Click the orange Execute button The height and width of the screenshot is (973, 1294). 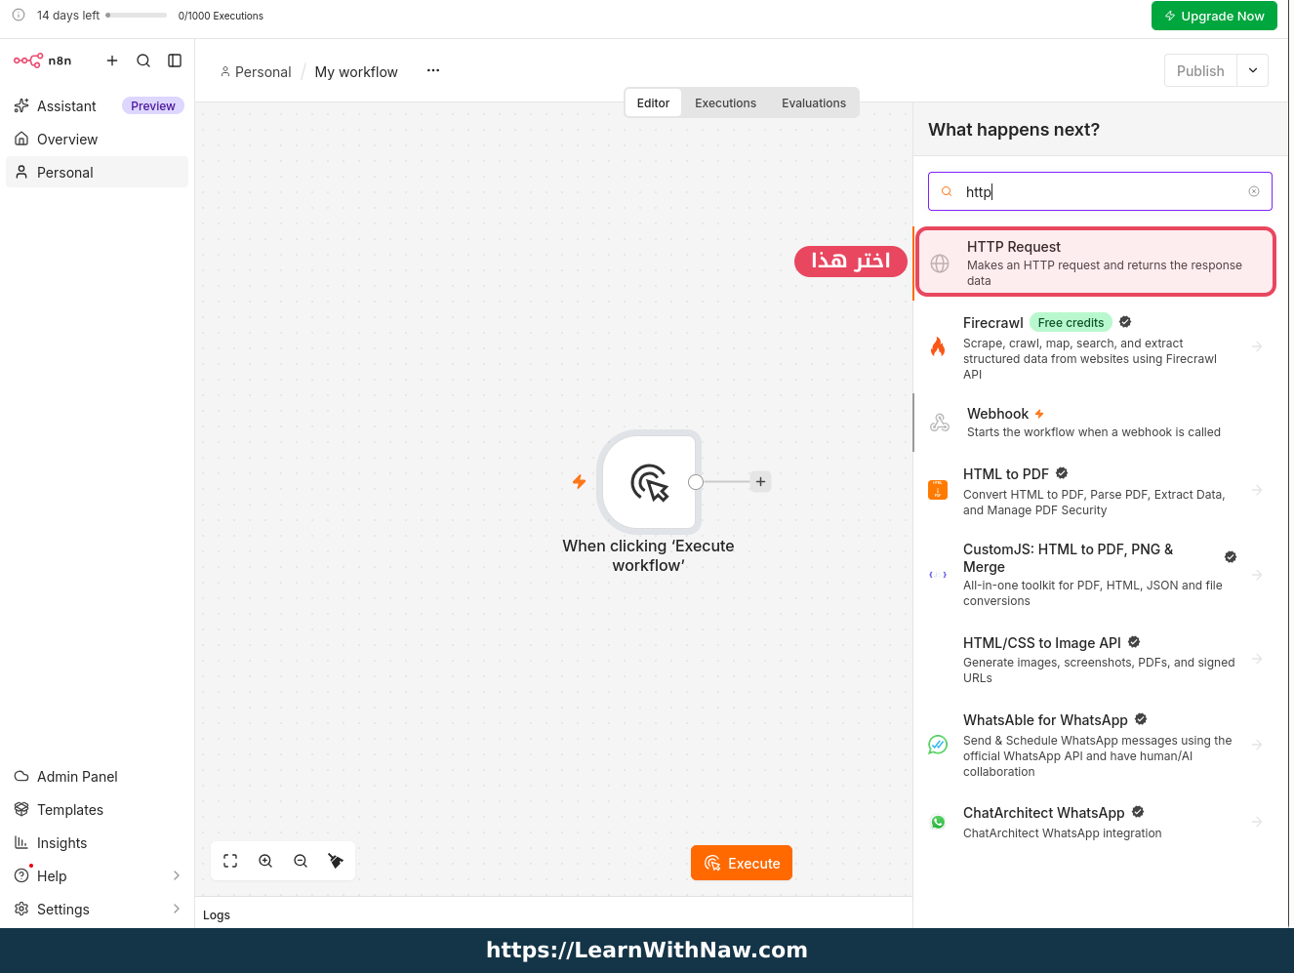(x=742, y=863)
